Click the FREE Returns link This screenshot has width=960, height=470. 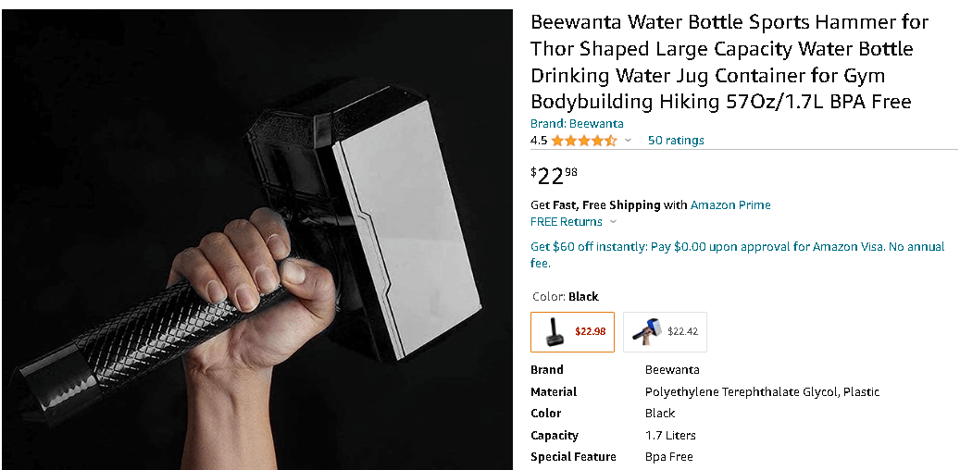[566, 222]
